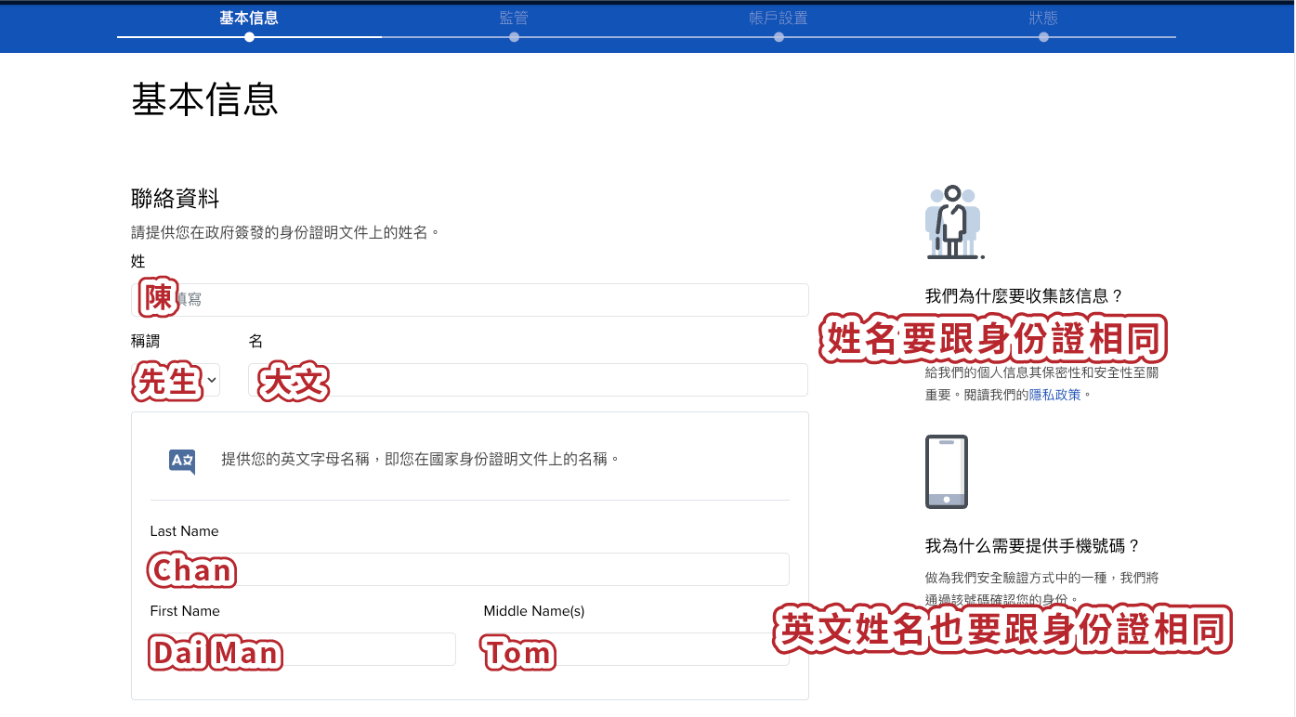
Task: Open the 隱私政策 privacy policy link
Action: pos(1055,395)
